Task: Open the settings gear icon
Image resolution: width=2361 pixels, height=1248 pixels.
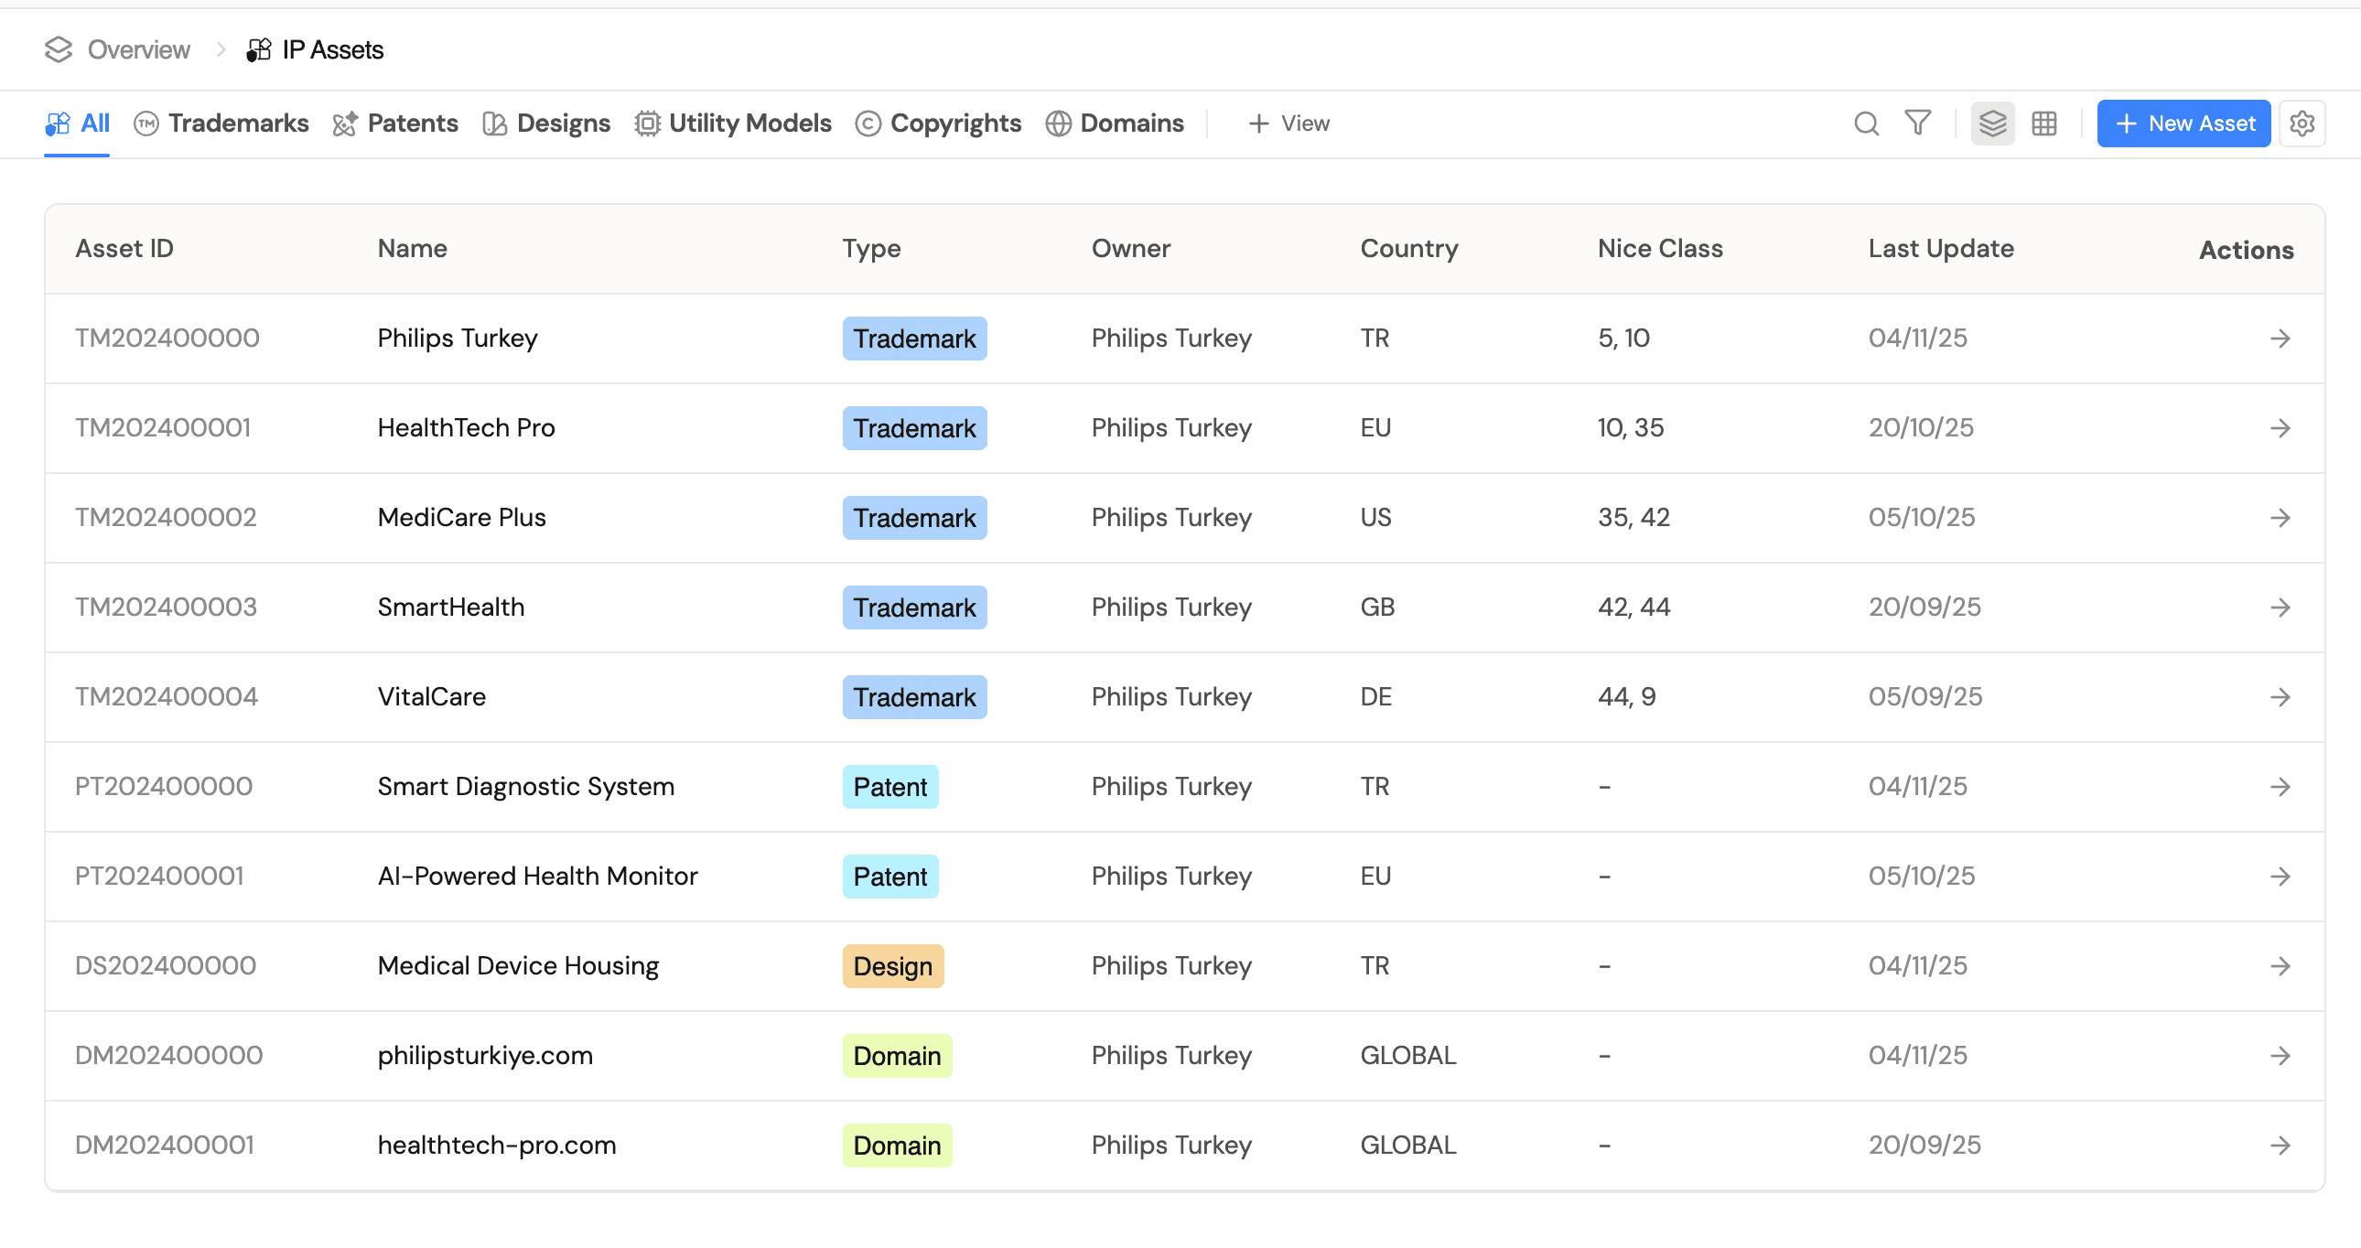Action: [x=2302, y=124]
